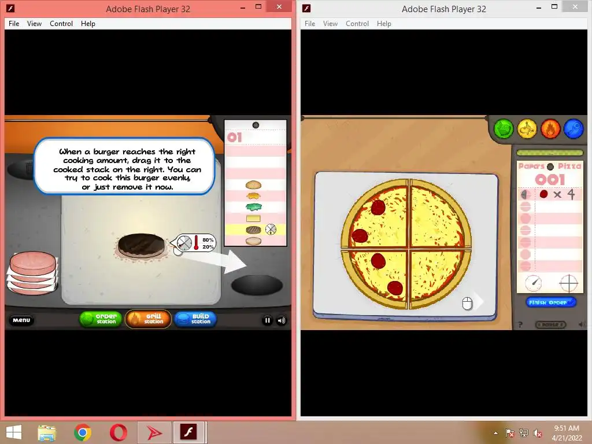Mute burger game sound with speaker icon
Image resolution: width=592 pixels, height=444 pixels.
click(x=282, y=320)
